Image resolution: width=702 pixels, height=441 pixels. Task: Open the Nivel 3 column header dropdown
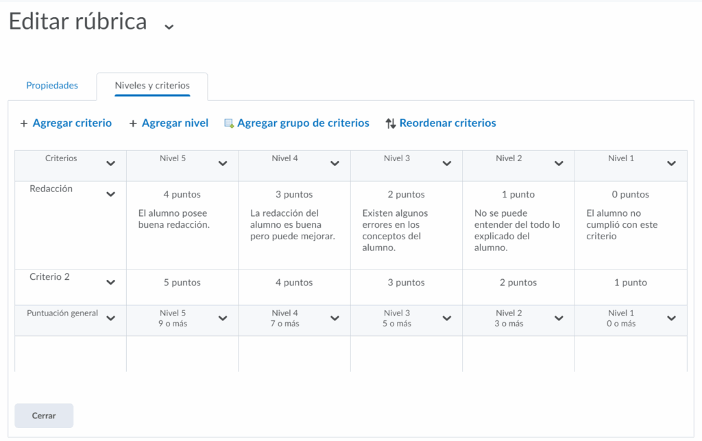click(x=447, y=163)
